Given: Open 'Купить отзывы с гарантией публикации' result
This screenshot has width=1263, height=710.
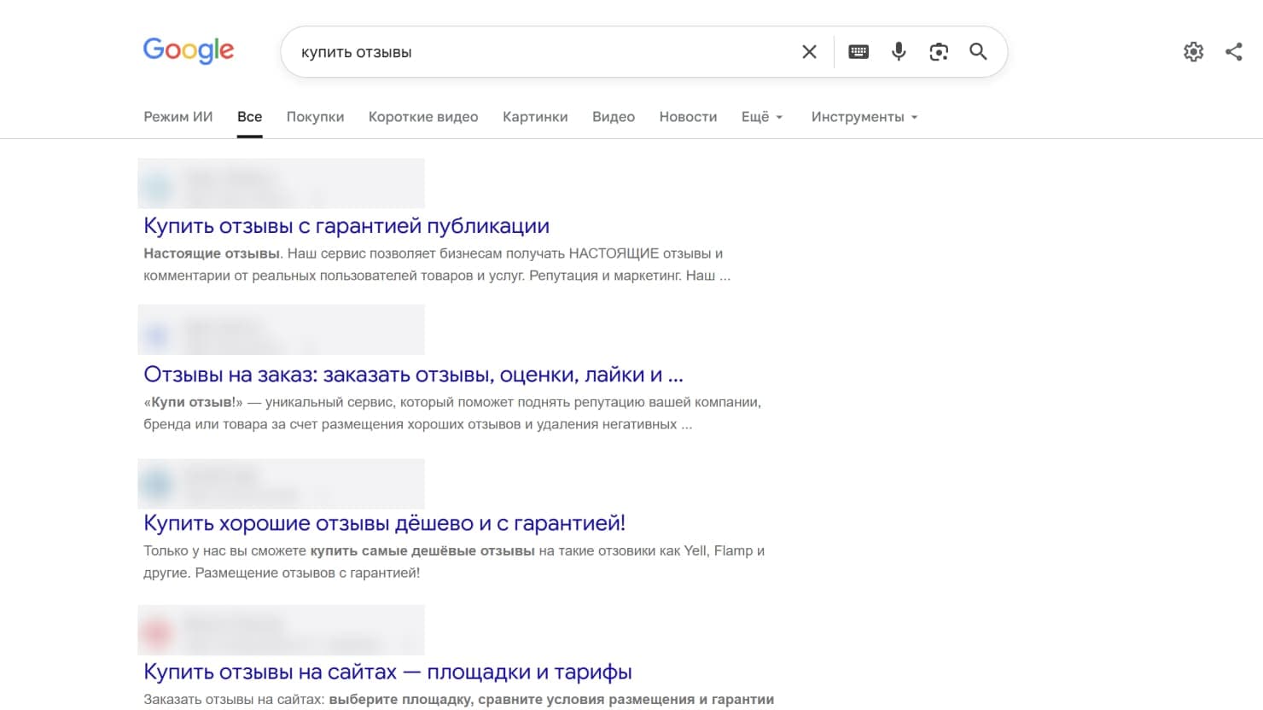Looking at the screenshot, I should (346, 226).
